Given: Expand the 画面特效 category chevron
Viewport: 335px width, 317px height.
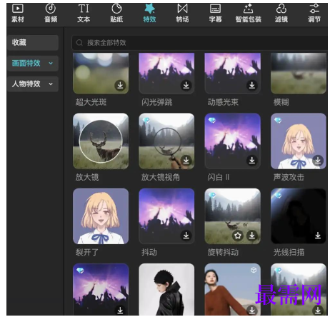Looking at the screenshot, I should (51, 64).
